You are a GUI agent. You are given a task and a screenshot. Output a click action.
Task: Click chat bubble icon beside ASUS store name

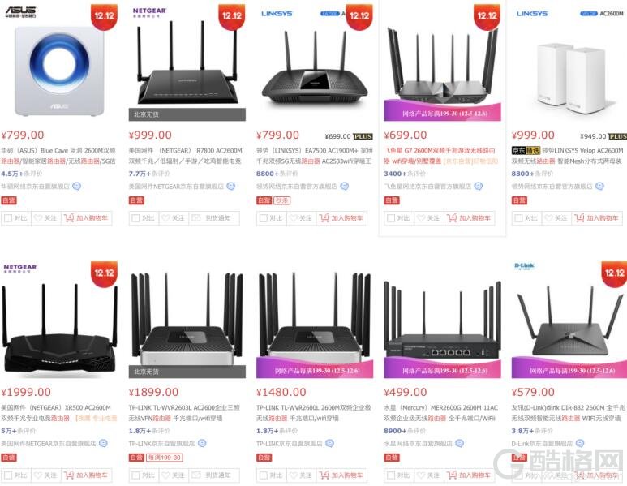click(76, 186)
